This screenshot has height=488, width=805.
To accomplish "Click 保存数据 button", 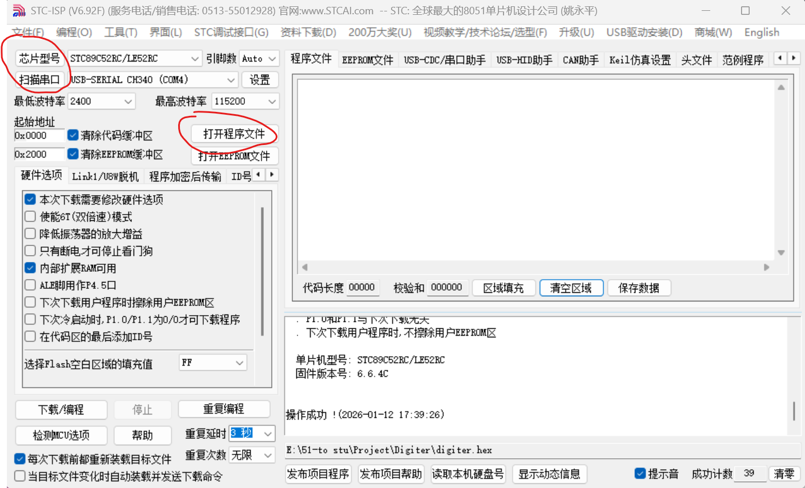I will coord(639,288).
